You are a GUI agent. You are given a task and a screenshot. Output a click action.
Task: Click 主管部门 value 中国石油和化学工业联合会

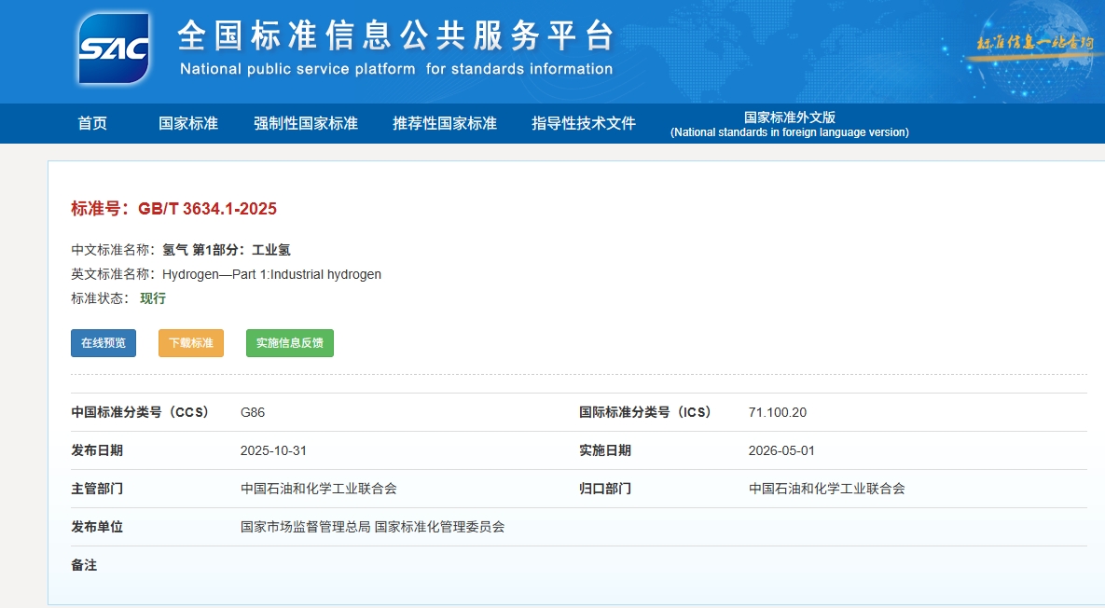pos(319,489)
